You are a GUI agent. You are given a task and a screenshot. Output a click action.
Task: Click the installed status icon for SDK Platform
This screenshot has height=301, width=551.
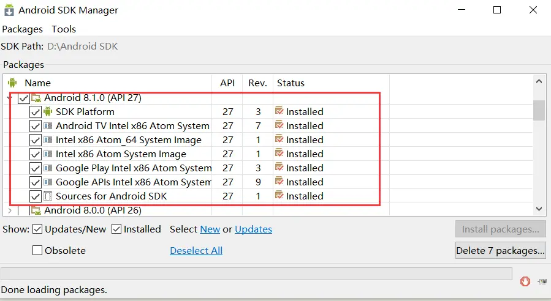coord(279,111)
